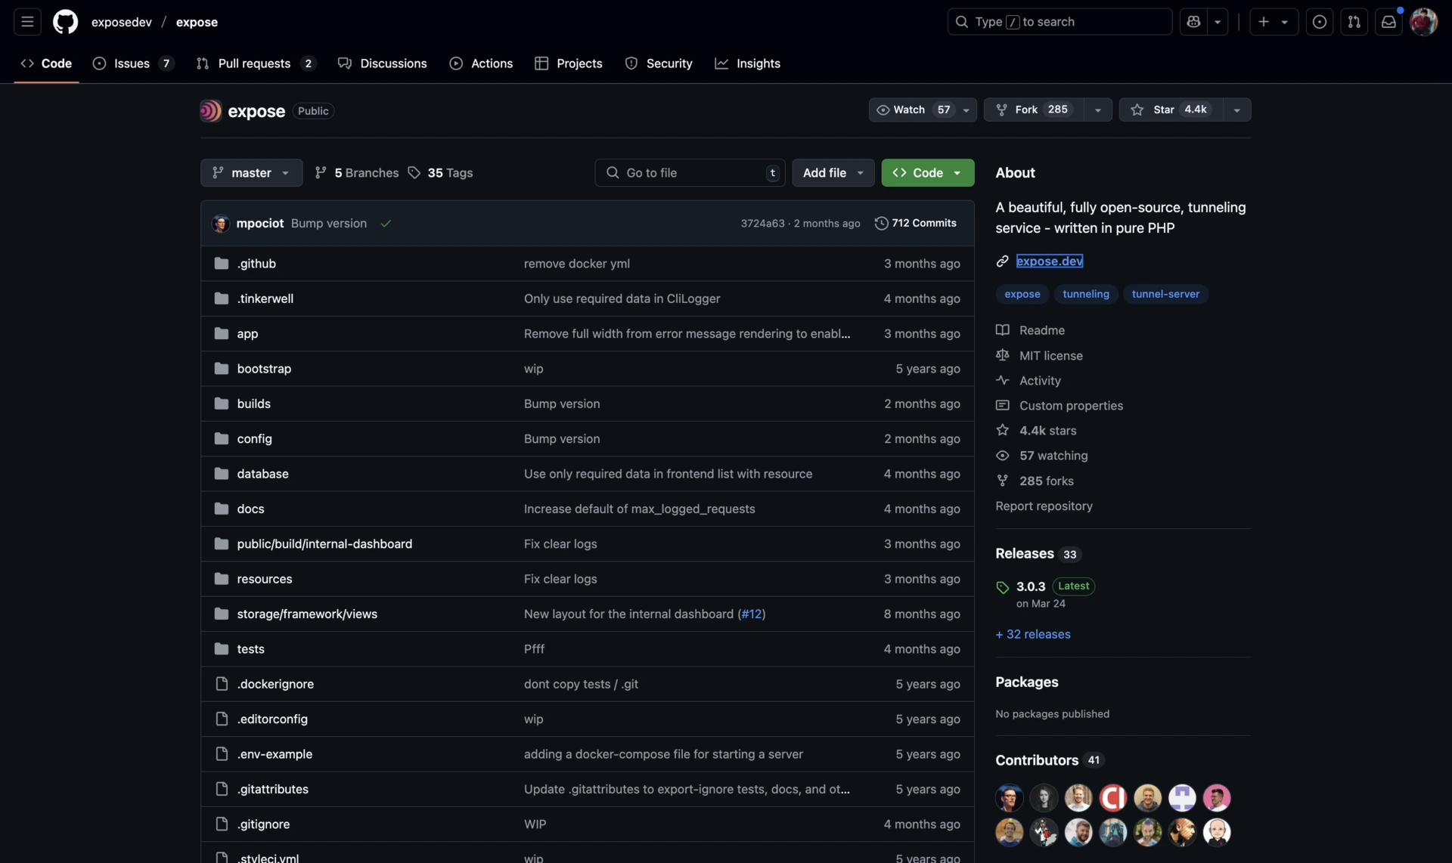Viewport: 1452px width, 863px height.
Task: Click the history clock icon by 712 Commits
Action: 881,223
